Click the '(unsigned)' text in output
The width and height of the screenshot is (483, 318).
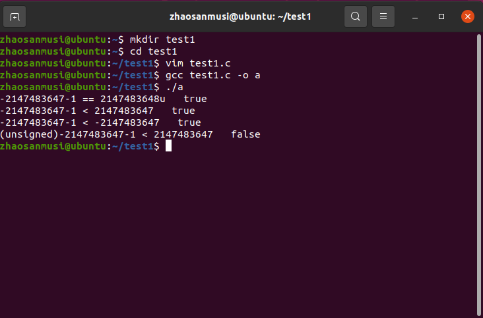tap(30, 134)
